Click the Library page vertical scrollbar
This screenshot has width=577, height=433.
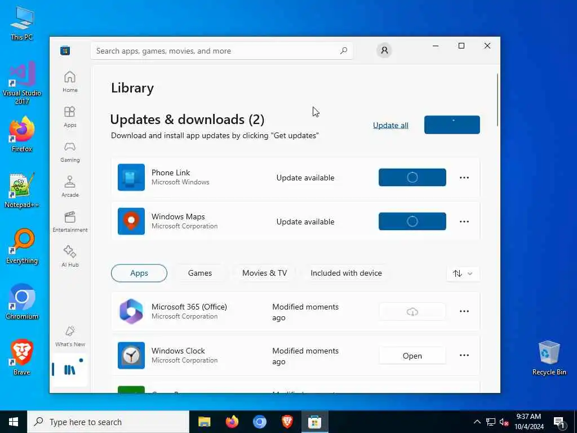pyautogui.click(x=497, y=100)
